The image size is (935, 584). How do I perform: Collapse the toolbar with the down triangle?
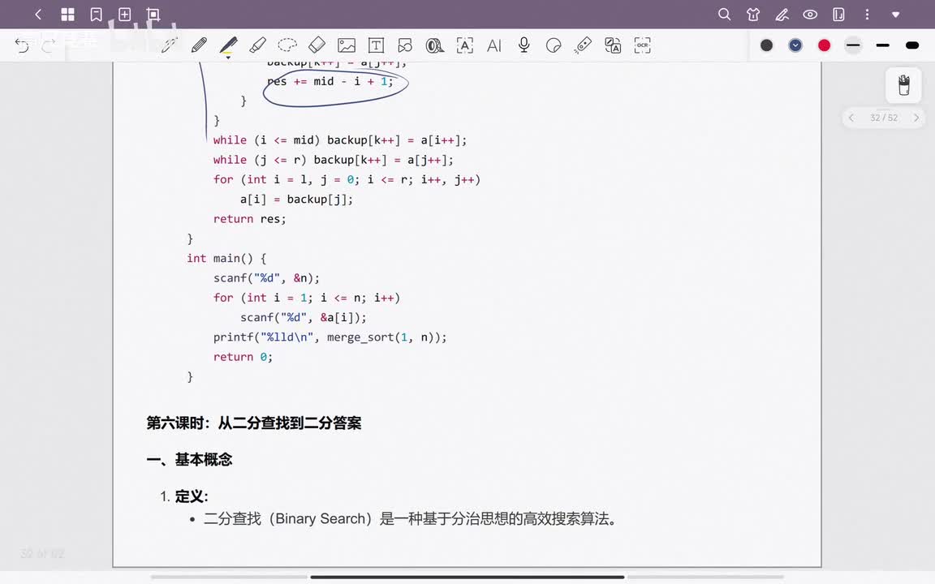pyautogui.click(x=896, y=15)
